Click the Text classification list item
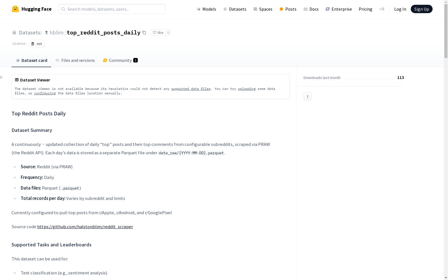448x280 pixels. click(x=64, y=273)
